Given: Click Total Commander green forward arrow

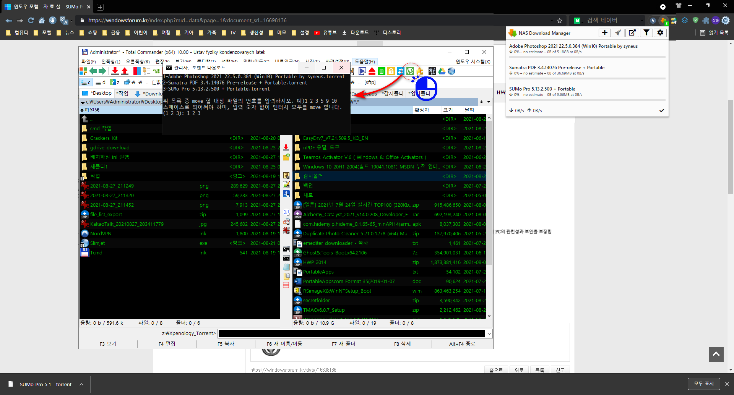Looking at the screenshot, I should [102, 71].
